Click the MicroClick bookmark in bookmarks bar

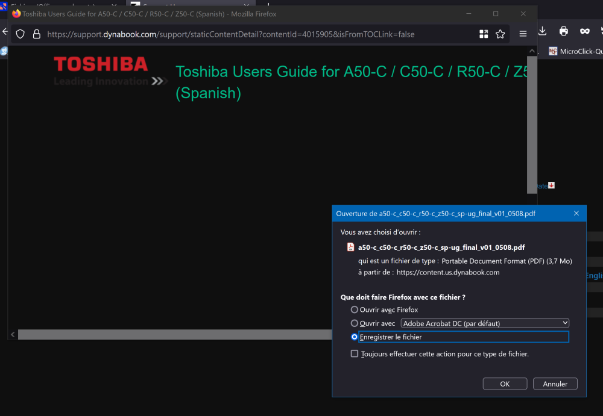tap(576, 51)
